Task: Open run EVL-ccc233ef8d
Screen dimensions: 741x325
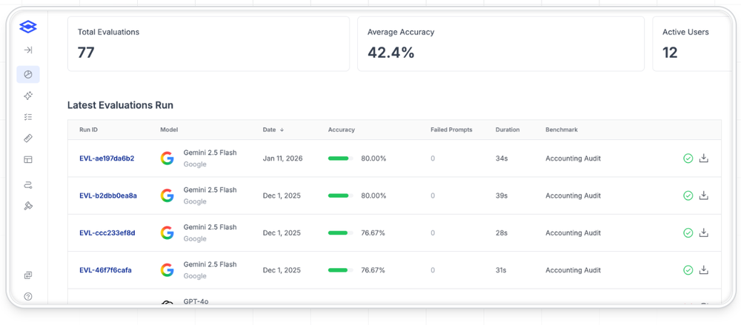Action: 107,233
